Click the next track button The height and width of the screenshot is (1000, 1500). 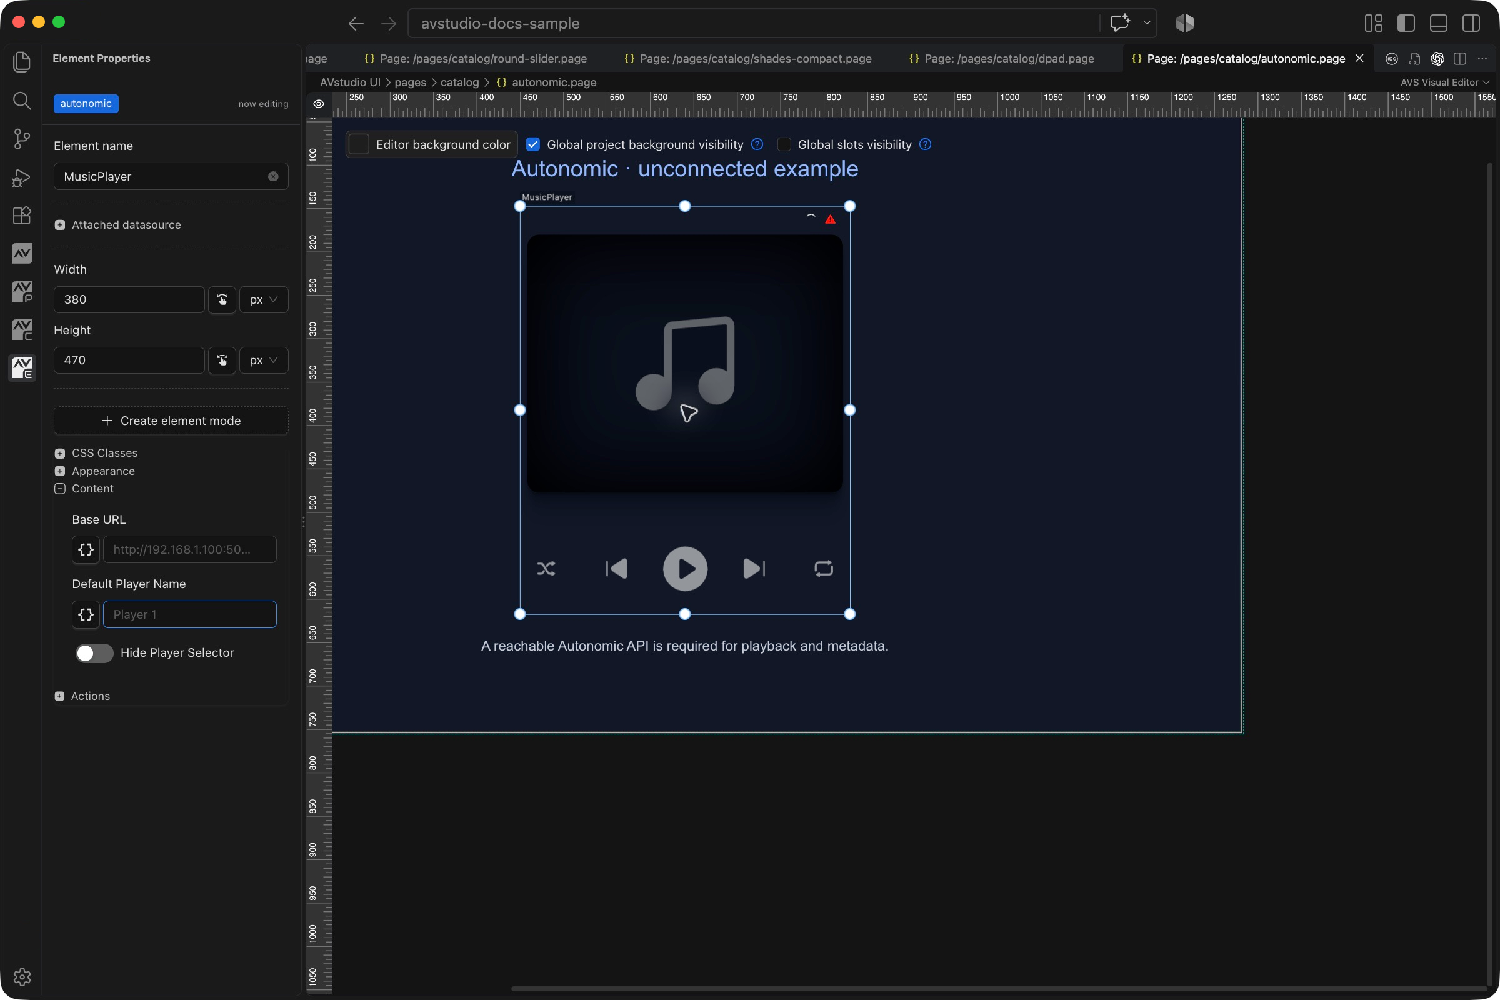[754, 569]
